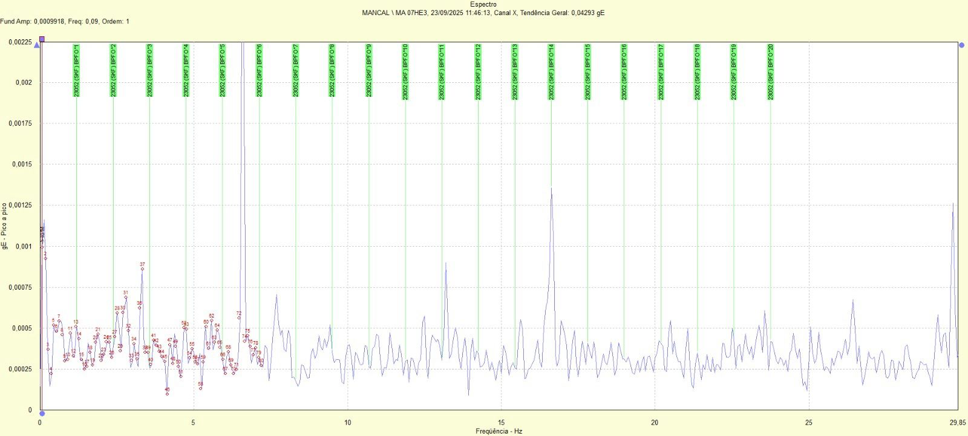968x436 pixels.
Task: Click the red peak marker numbered 64
Action: (217, 330)
